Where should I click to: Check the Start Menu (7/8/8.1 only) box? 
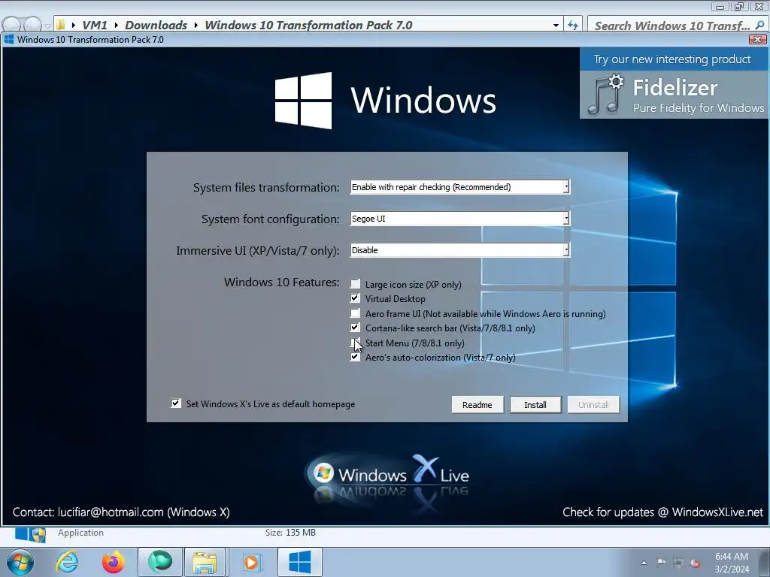[355, 343]
